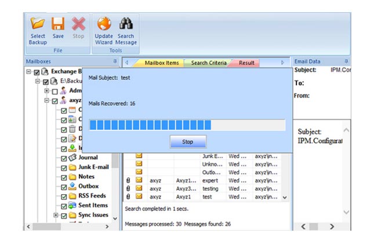Viewport: 374px width, 244px height.
Task: Expand the Adm mailbox node
Action: coord(47,91)
